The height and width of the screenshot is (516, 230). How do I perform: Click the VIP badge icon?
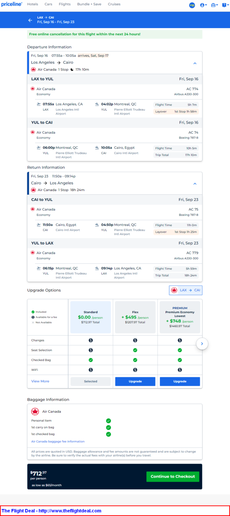click(192, 5)
